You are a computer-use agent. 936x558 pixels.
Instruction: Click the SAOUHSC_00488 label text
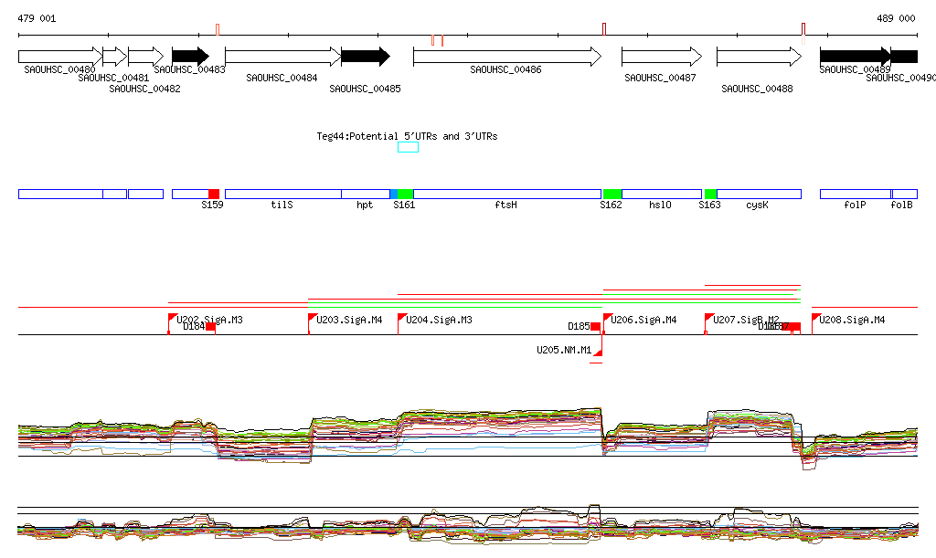(x=757, y=89)
